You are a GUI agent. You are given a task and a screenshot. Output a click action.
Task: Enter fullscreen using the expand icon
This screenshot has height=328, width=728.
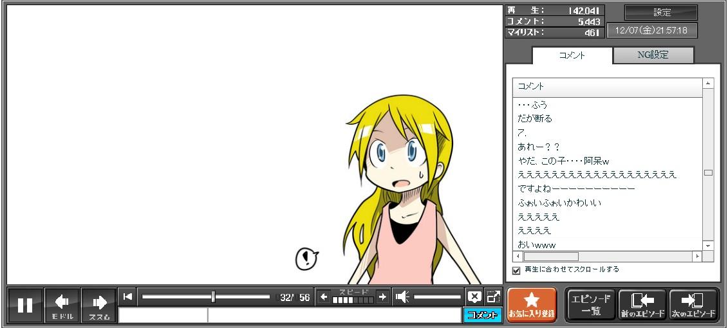(493, 296)
